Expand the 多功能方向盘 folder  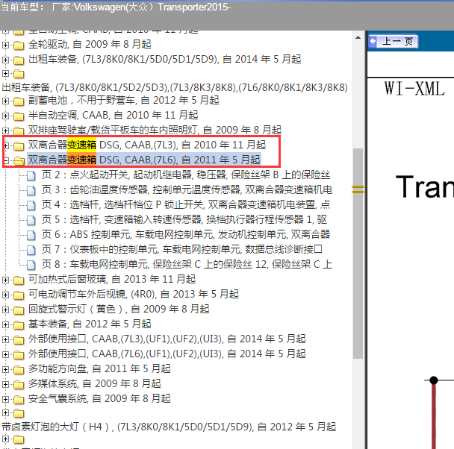point(5,369)
